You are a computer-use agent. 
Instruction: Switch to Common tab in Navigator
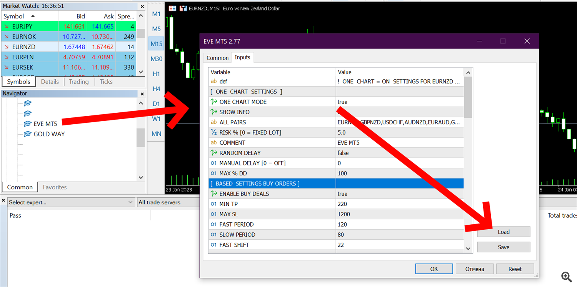pos(20,187)
